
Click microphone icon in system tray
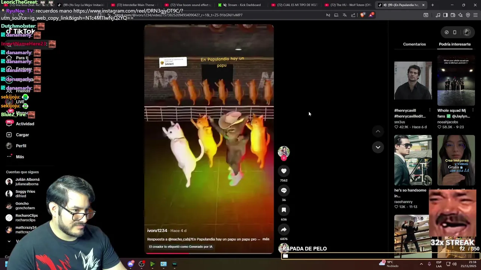point(429,264)
